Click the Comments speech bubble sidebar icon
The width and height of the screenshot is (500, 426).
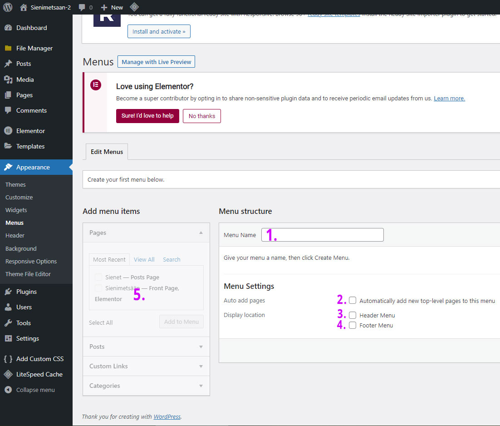[8, 110]
